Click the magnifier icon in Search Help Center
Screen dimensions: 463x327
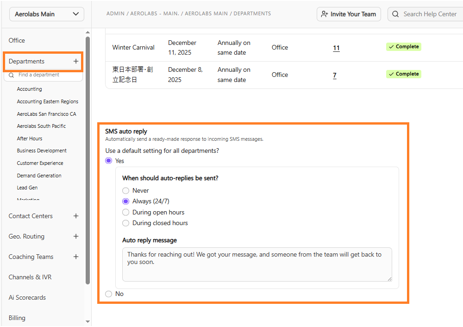pyautogui.click(x=395, y=14)
